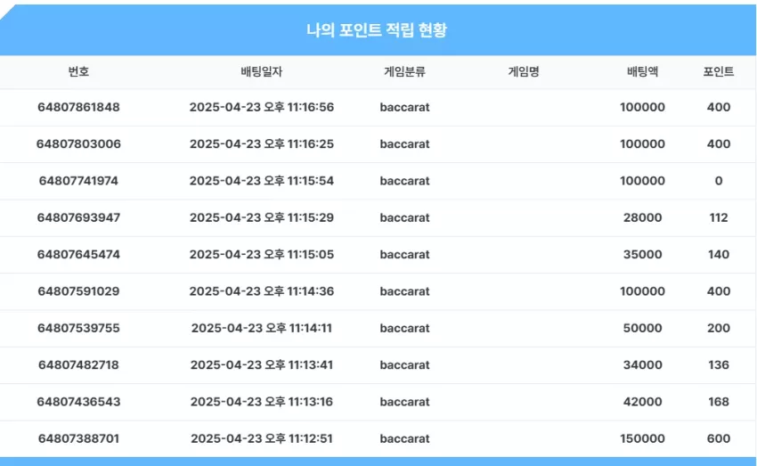Click the date 2025-04-23 오후 11:15:29

[262, 217]
